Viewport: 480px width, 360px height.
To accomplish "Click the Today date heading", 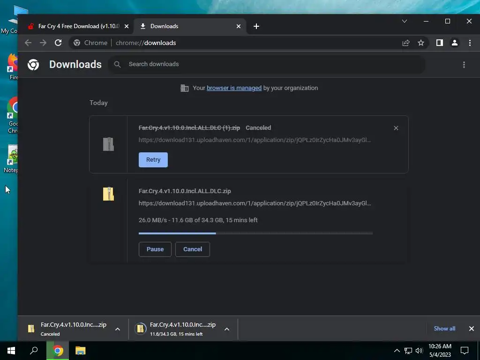I will [98, 103].
